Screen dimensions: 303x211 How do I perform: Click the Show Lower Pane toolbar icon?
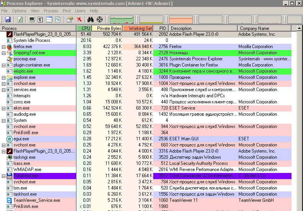point(49,19)
